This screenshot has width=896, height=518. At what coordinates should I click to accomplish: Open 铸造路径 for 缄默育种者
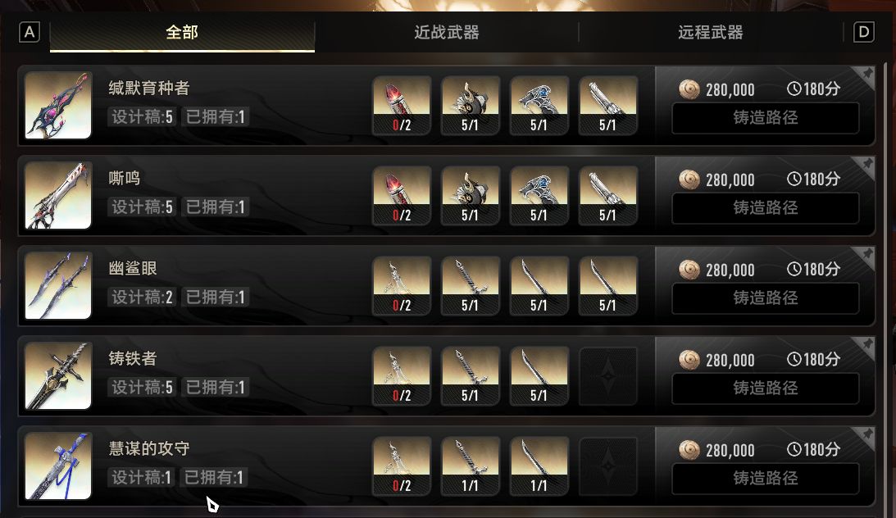pyautogui.click(x=765, y=118)
